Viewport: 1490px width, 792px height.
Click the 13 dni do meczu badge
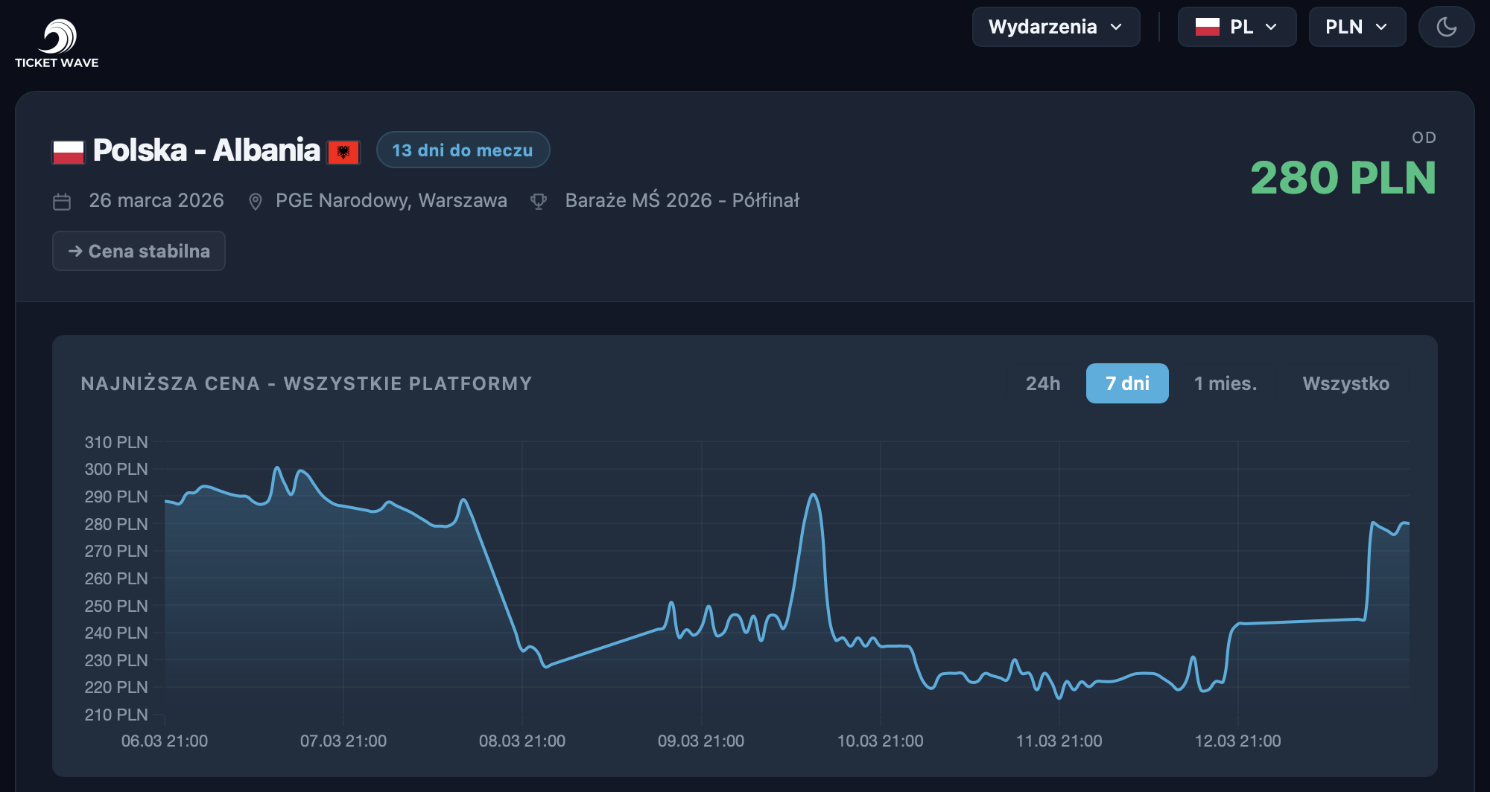(463, 150)
